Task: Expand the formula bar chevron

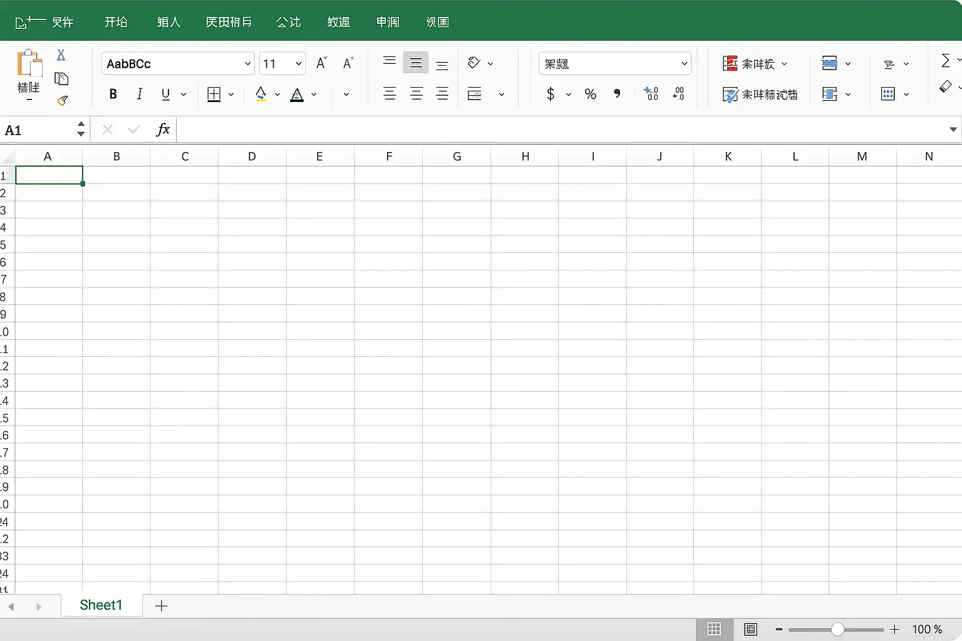Action: 953,130
